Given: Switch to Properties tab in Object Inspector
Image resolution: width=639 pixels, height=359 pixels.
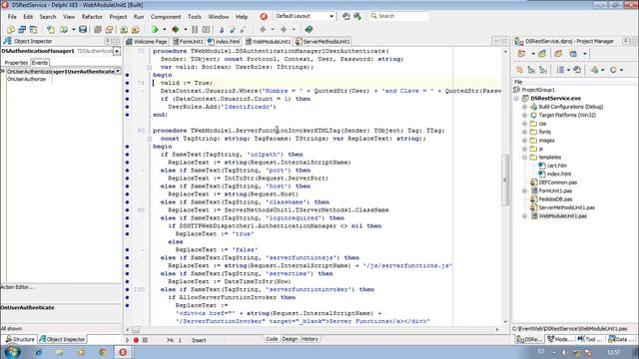Looking at the screenshot, I should [16, 63].
